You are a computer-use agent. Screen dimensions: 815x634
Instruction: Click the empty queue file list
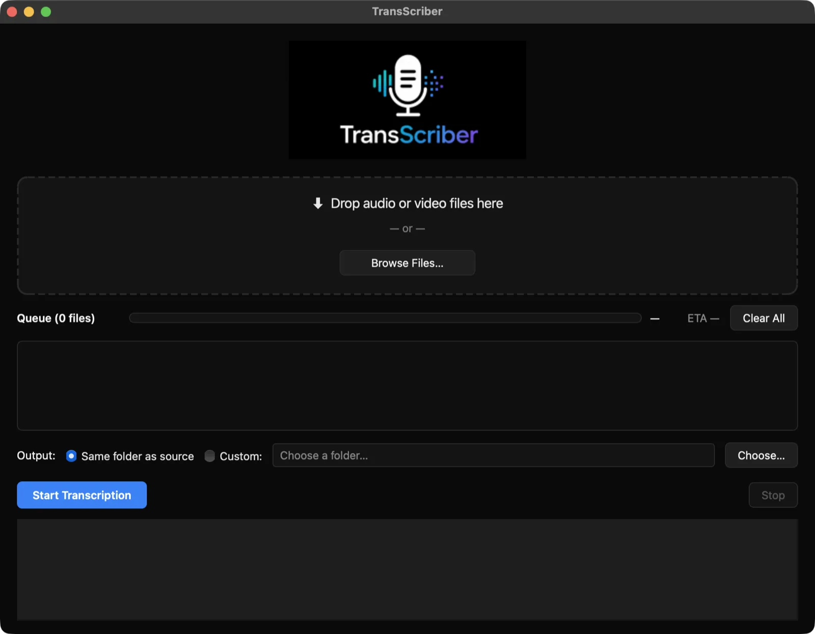407,386
